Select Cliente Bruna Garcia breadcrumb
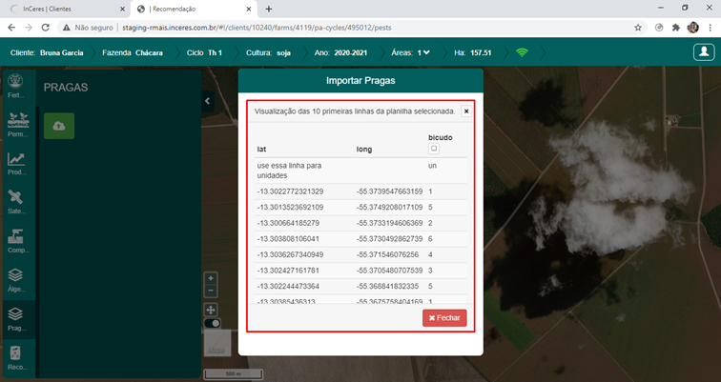Image resolution: width=721 pixels, height=382 pixels. click(47, 52)
